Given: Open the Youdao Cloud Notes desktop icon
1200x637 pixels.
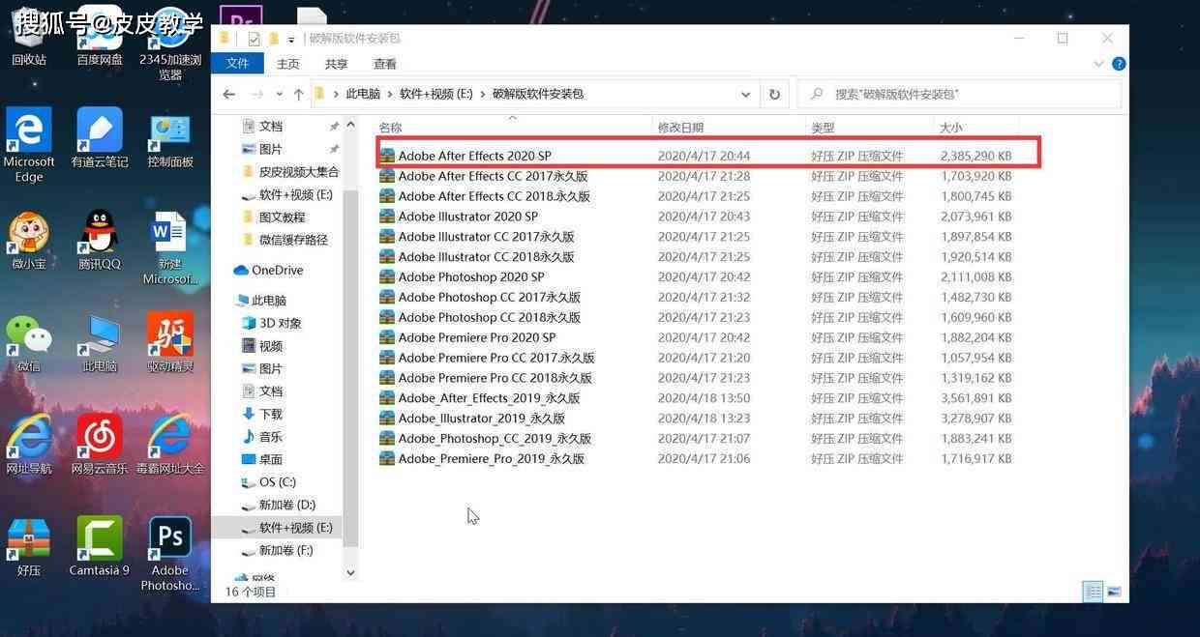Looking at the screenshot, I should pyautogui.click(x=100, y=138).
